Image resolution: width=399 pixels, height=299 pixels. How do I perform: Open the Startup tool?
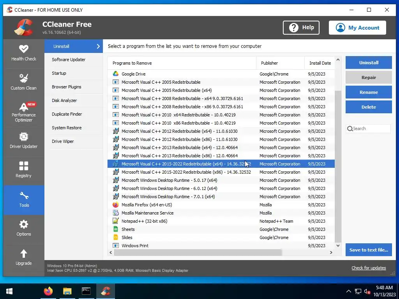click(74, 73)
